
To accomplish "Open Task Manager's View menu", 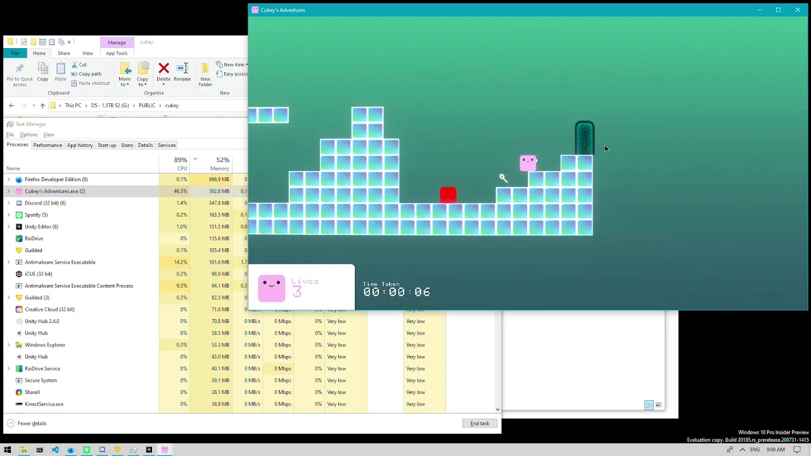I will pos(49,134).
